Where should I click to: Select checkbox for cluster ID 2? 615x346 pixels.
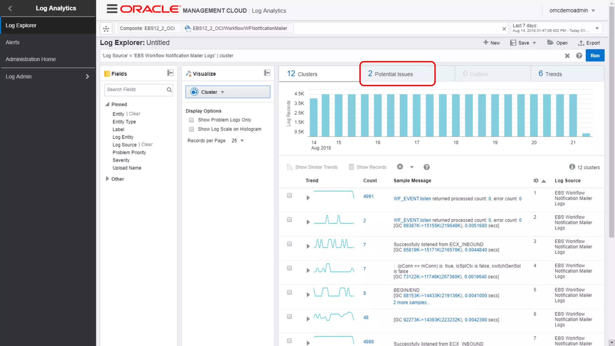coord(289,220)
